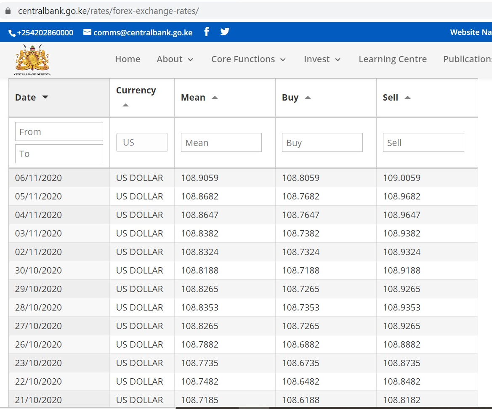Focus the Buy filter field
This screenshot has height=409, width=492.
(x=322, y=142)
